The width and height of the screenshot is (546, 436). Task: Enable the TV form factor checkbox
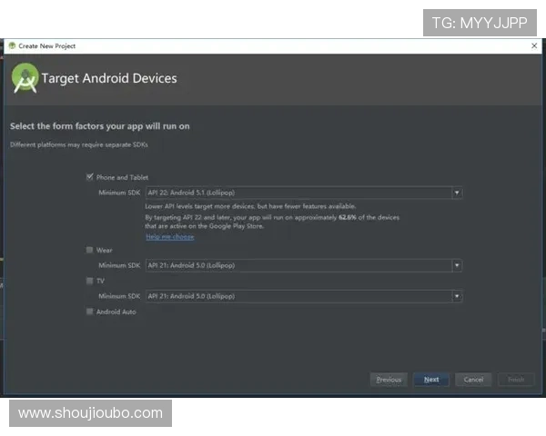89,281
